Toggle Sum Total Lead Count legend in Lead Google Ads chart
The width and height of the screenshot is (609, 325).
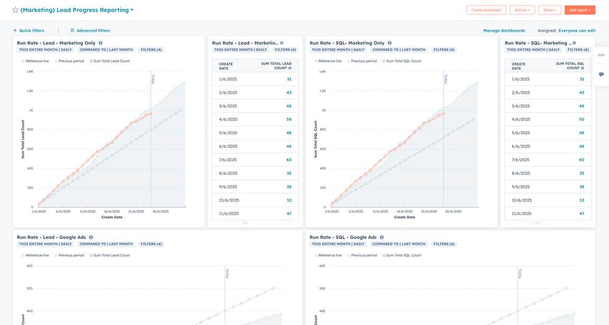click(110, 255)
